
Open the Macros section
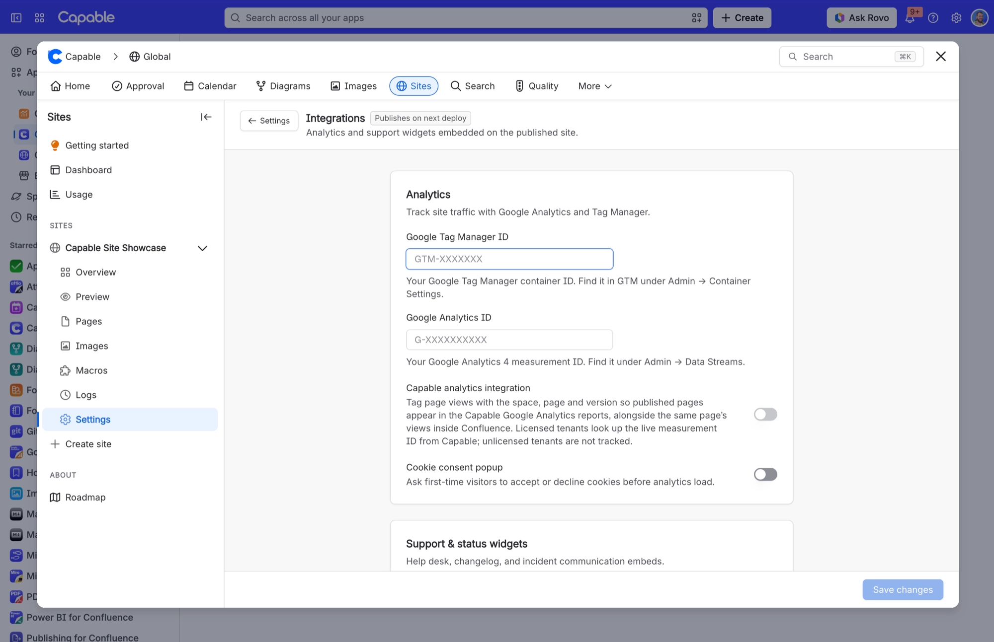pyautogui.click(x=130, y=370)
